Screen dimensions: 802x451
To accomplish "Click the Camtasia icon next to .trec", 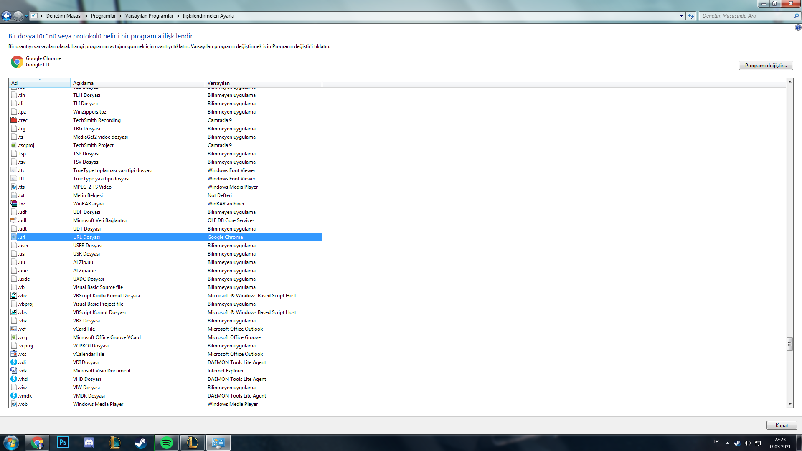I will (14, 120).
